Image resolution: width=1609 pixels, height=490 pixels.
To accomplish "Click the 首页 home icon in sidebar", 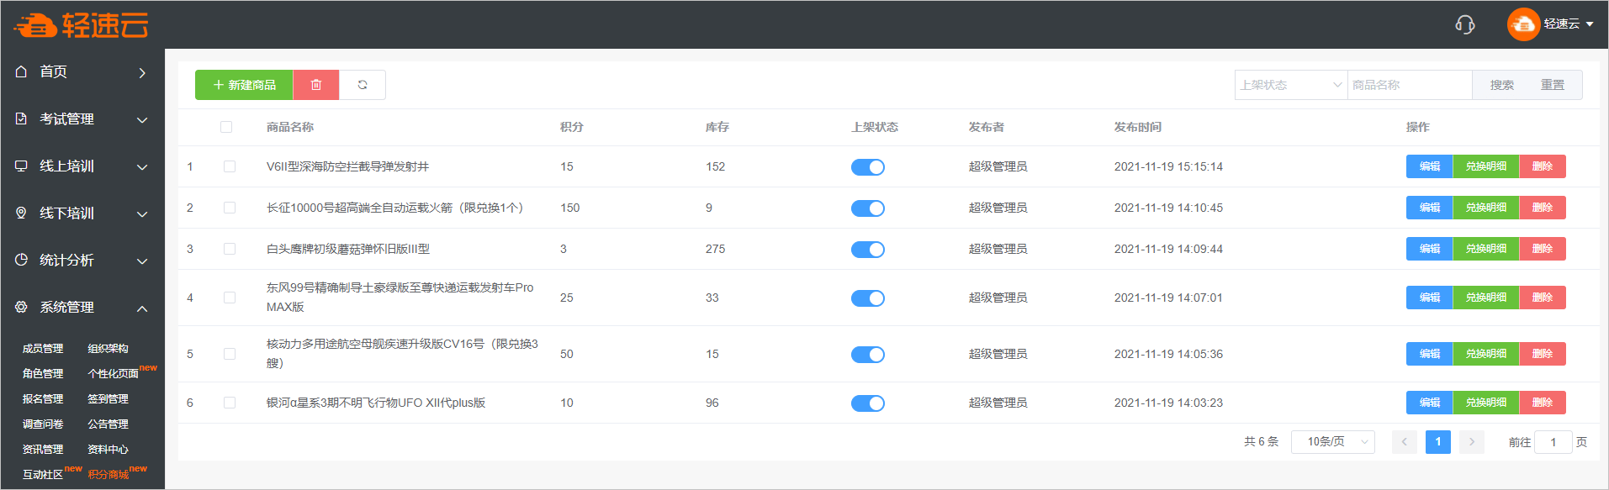I will [22, 72].
